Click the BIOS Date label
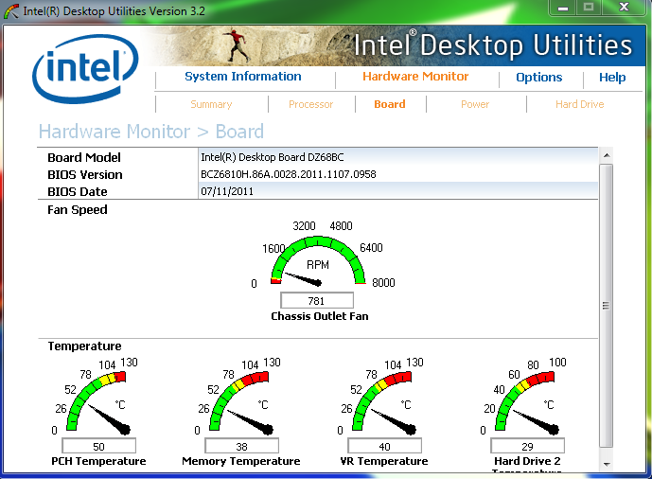 (x=78, y=191)
